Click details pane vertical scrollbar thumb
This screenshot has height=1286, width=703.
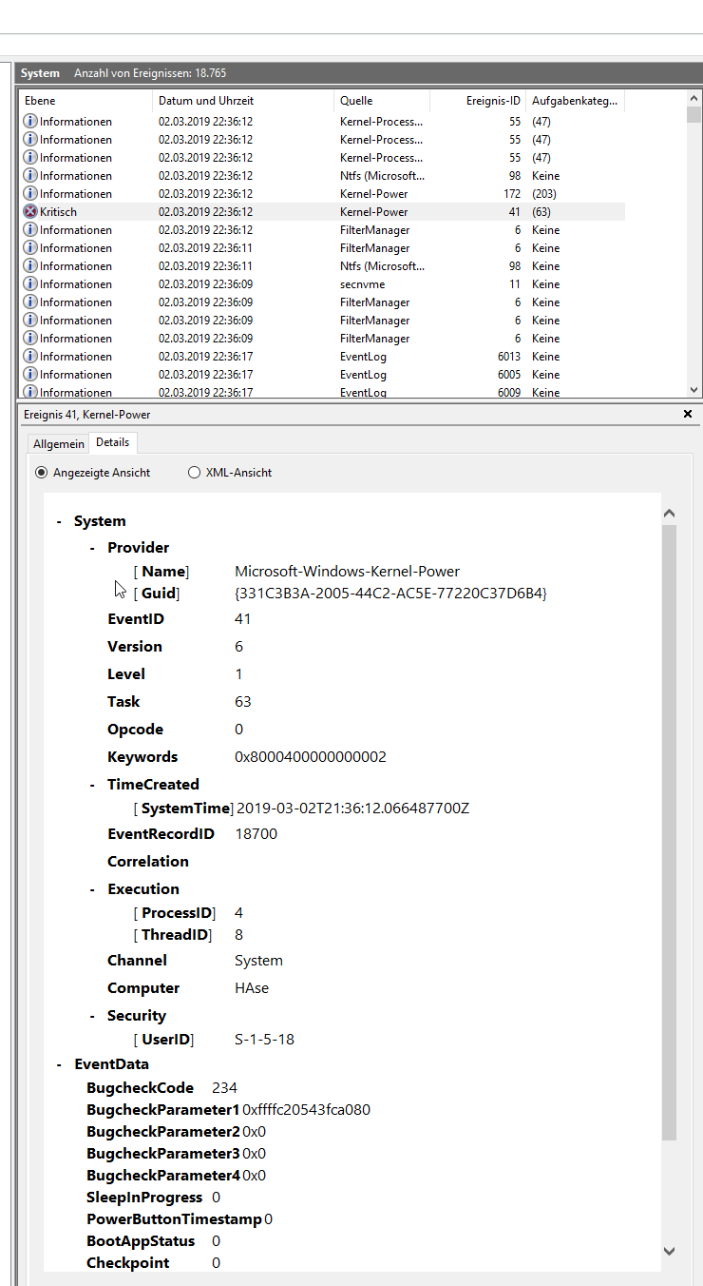[669, 832]
